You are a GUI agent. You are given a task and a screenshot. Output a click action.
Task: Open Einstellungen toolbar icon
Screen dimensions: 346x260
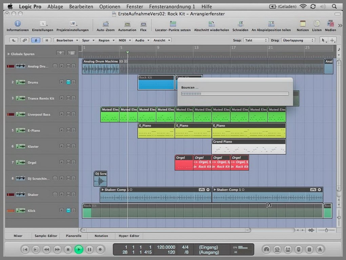43,23
